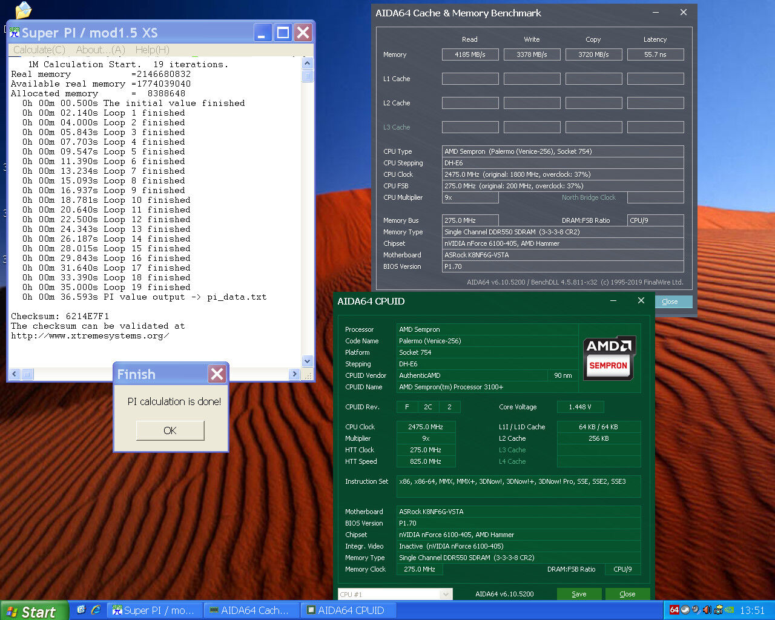Image resolution: width=775 pixels, height=620 pixels.
Task: Click the AIDA64 tray icon
Action: point(674,610)
